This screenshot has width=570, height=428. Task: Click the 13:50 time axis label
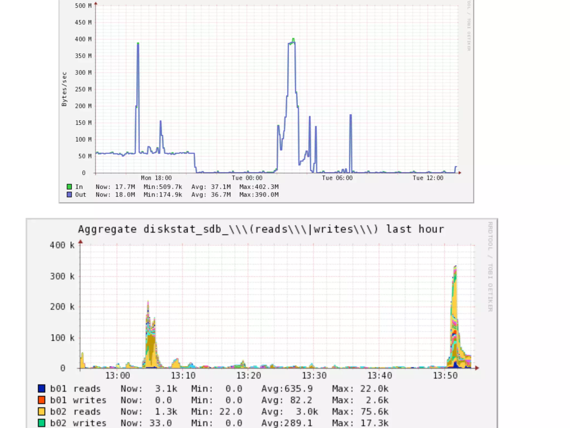click(x=445, y=375)
